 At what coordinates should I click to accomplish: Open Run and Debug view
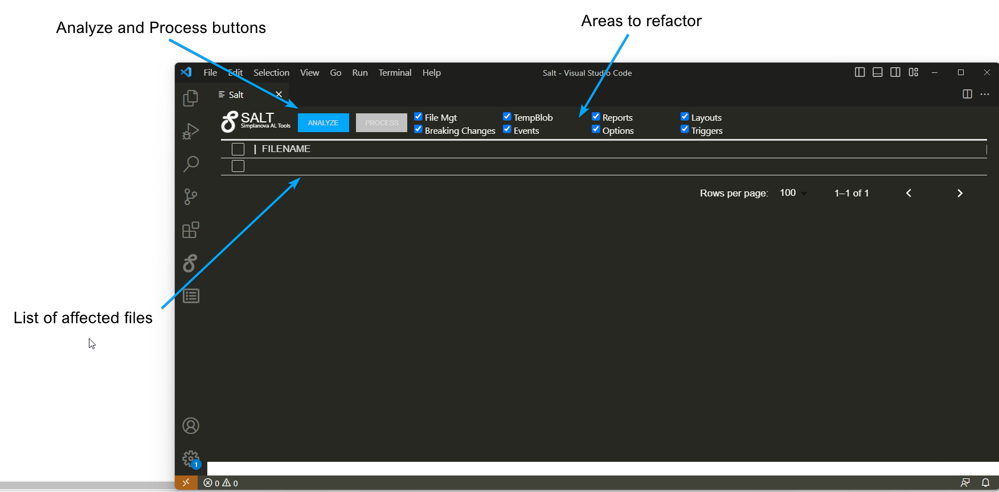pyautogui.click(x=191, y=132)
